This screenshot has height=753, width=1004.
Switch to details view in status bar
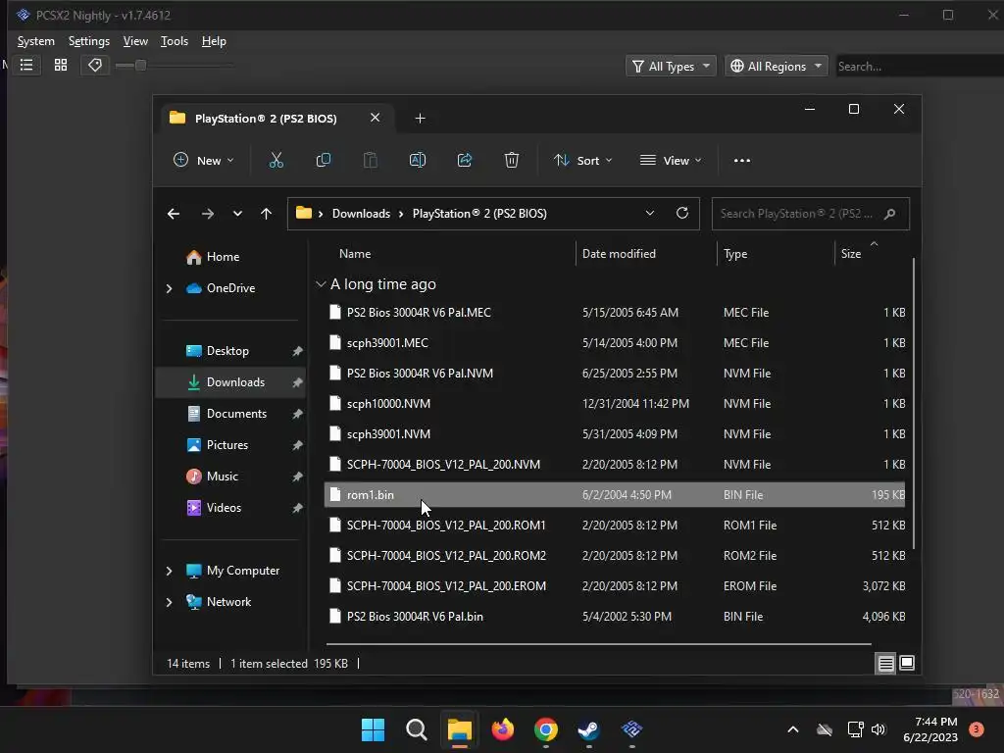point(885,664)
